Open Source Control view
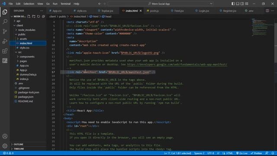 click(x=5, y=31)
